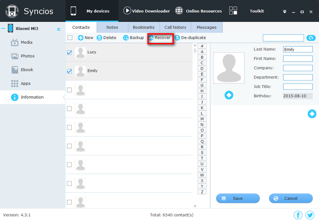Screen dimensions: 319x222
Task: Click the contact photo placeholder
Action: [229, 68]
